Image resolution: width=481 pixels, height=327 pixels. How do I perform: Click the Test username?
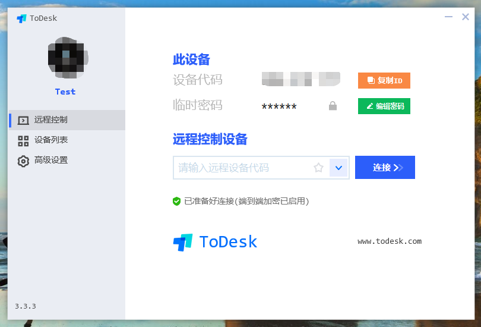point(65,92)
